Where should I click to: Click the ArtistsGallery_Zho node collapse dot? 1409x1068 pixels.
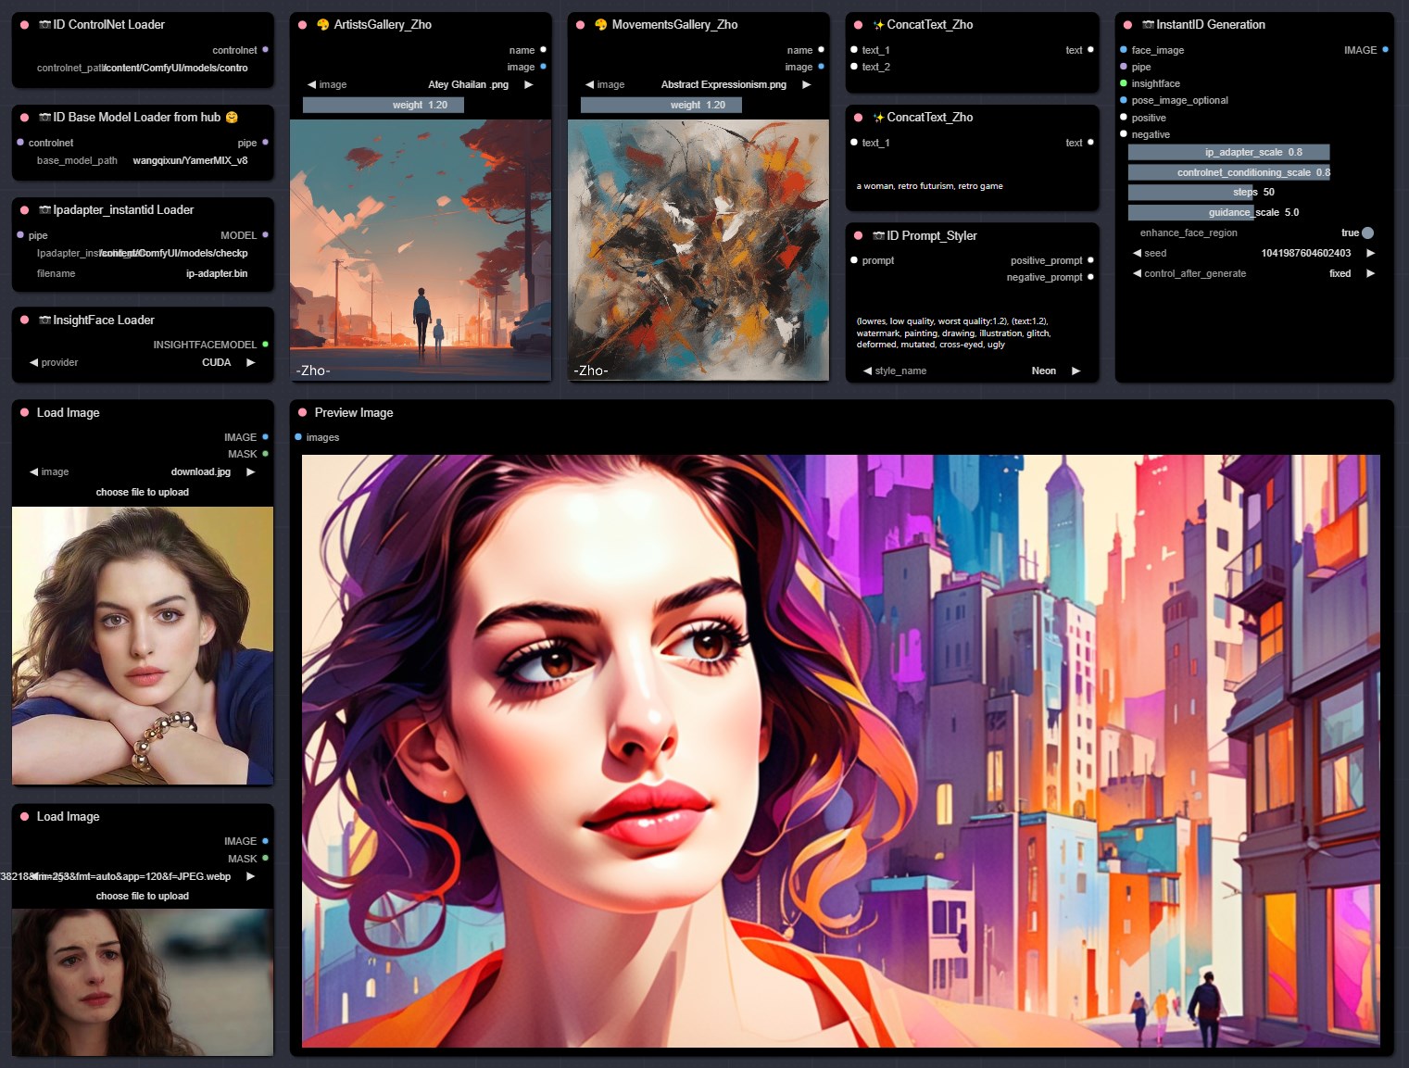[x=302, y=25]
